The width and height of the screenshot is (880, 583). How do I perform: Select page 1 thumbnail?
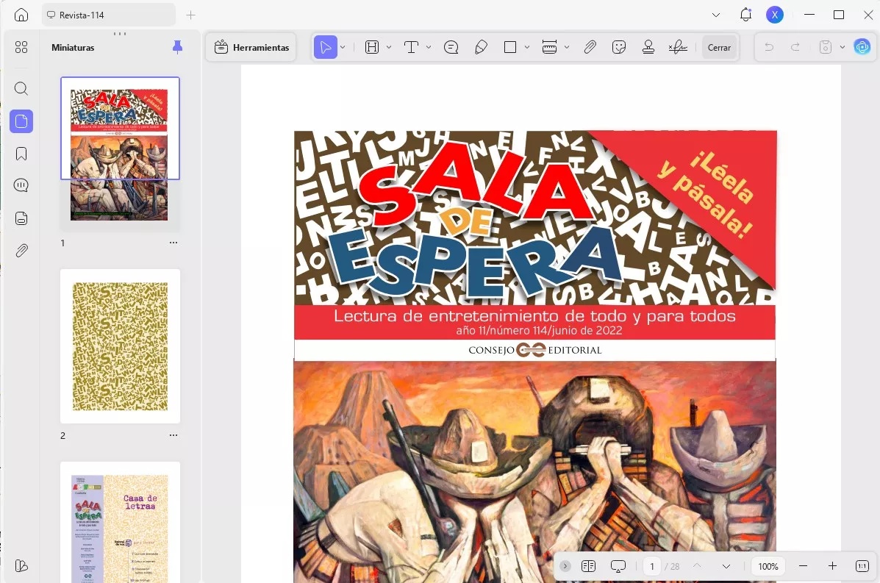tap(120, 154)
